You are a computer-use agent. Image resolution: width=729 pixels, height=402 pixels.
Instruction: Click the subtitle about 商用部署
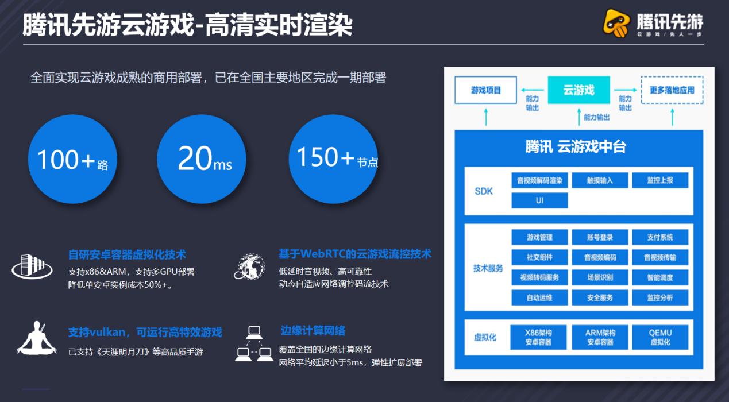point(208,77)
